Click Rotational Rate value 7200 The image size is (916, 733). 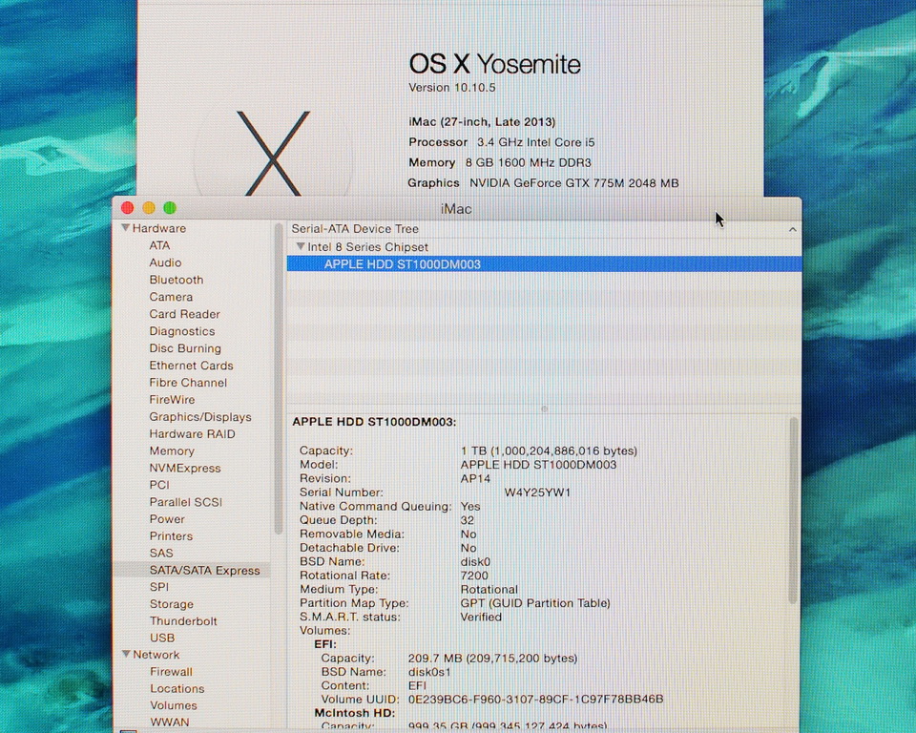(x=474, y=576)
